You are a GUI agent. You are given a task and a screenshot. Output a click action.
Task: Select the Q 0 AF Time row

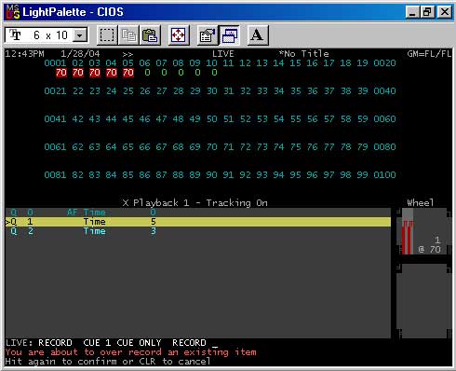[198, 213]
